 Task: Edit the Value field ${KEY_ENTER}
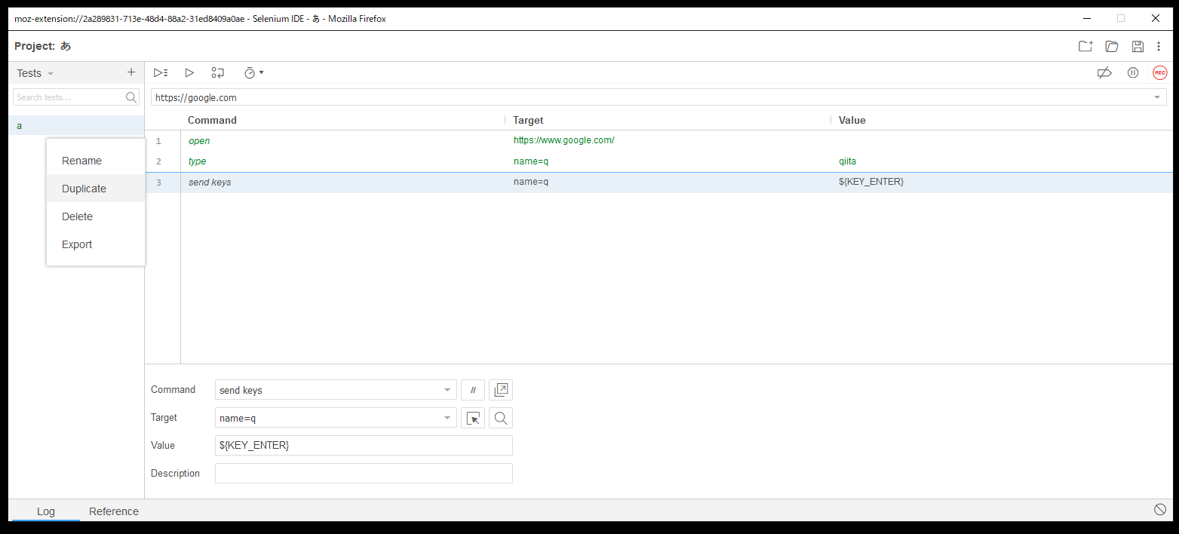coord(364,445)
